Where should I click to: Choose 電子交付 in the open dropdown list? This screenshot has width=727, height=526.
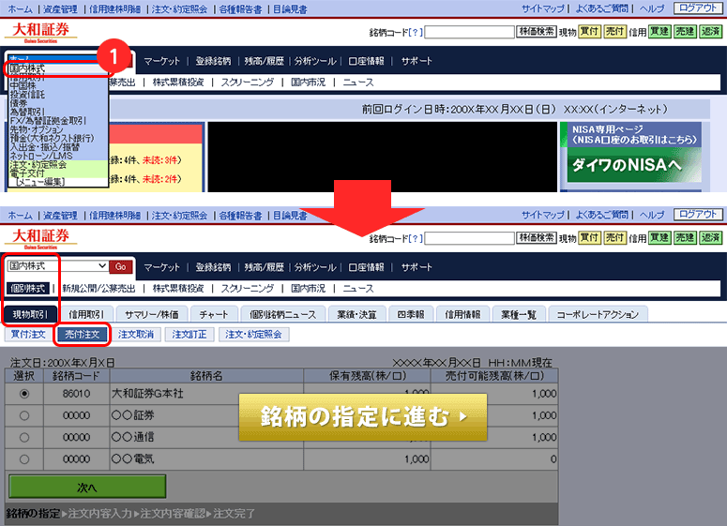click(26, 173)
